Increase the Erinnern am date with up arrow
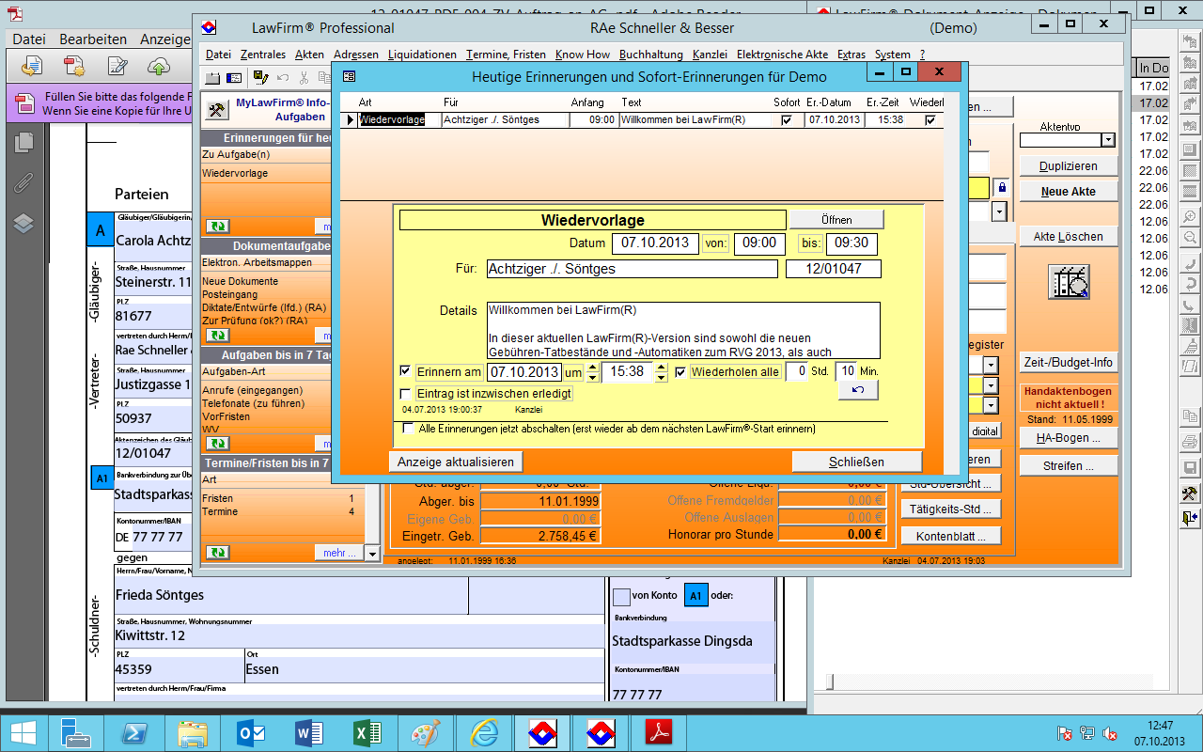The width and height of the screenshot is (1203, 752). point(592,367)
